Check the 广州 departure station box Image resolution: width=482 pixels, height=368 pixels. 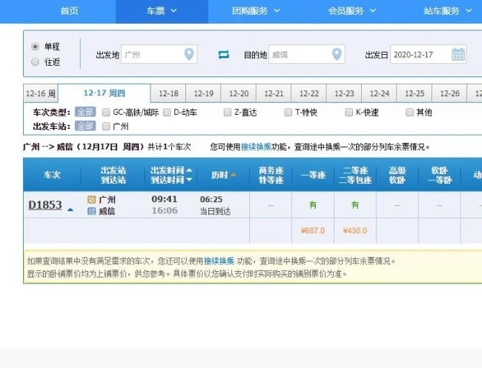point(106,126)
